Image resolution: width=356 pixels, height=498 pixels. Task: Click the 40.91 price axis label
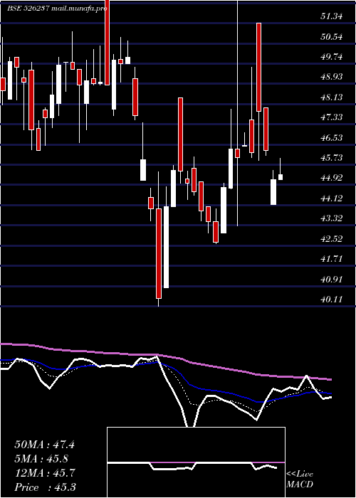pos(332,280)
